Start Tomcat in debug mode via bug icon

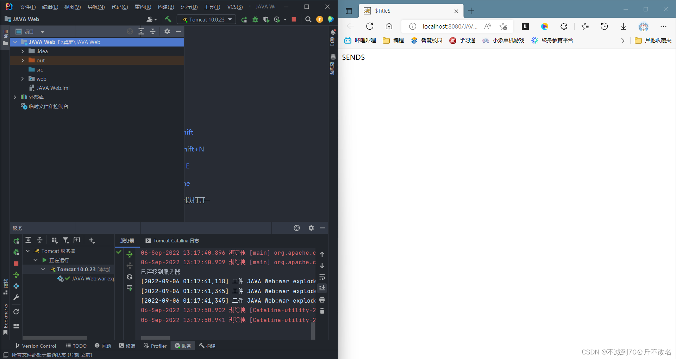pyautogui.click(x=255, y=19)
